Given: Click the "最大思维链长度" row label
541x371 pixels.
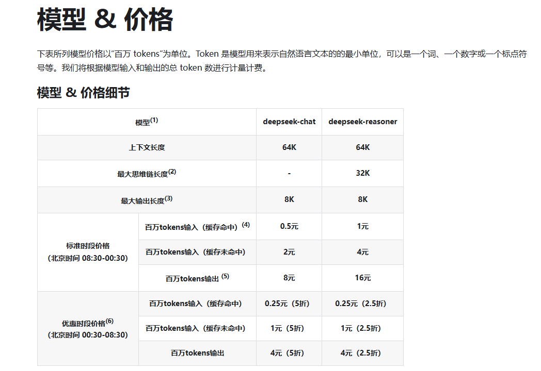Looking at the screenshot, I should tap(142, 174).
